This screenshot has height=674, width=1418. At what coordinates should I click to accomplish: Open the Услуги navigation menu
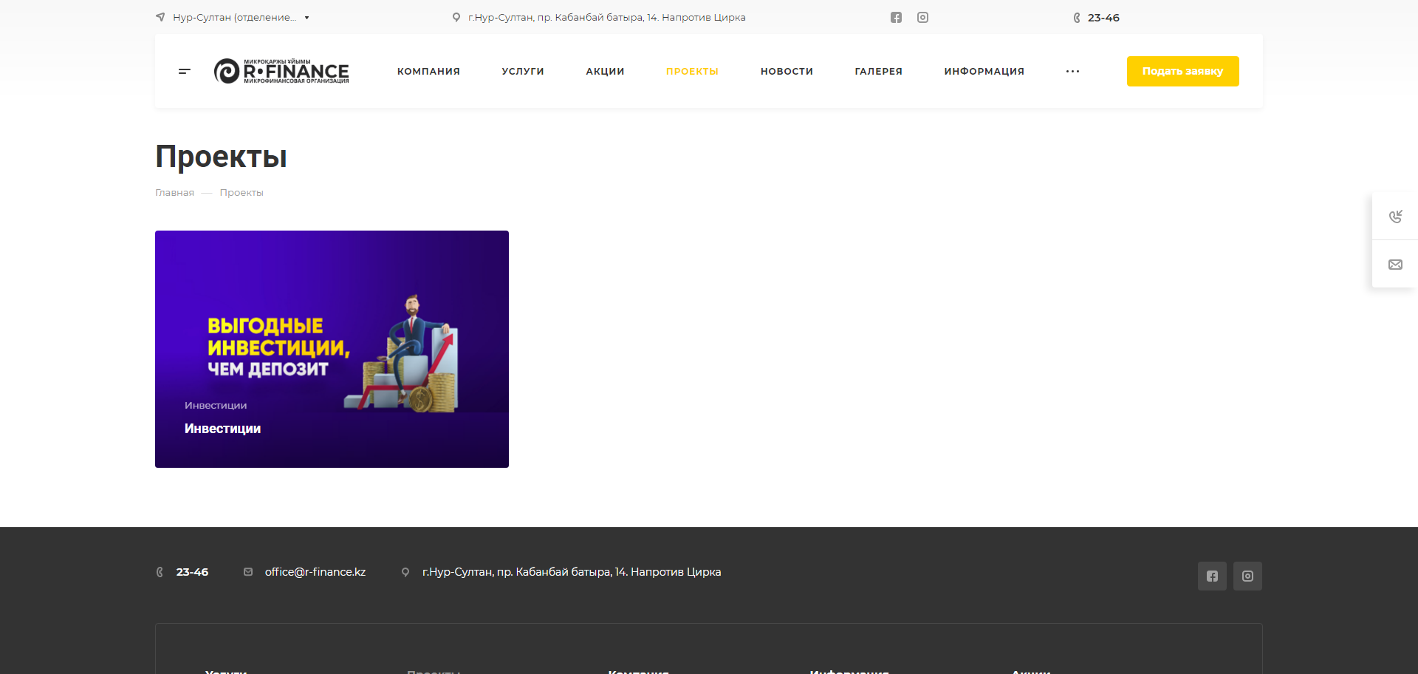pos(523,72)
